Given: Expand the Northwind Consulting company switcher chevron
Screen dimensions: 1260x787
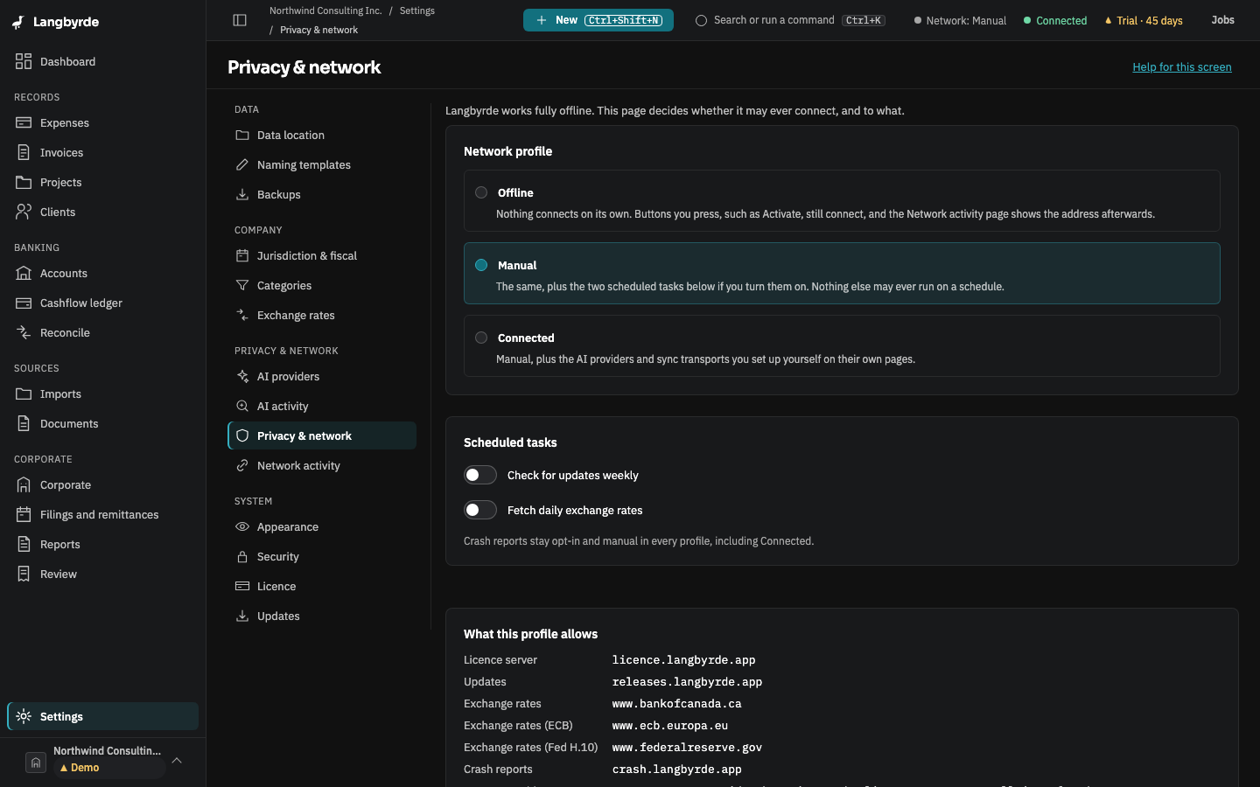Looking at the screenshot, I should (x=177, y=760).
